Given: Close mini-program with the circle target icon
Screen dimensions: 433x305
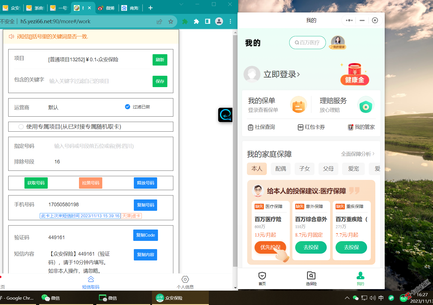Looking at the screenshot, I should pyautogui.click(x=375, y=20).
